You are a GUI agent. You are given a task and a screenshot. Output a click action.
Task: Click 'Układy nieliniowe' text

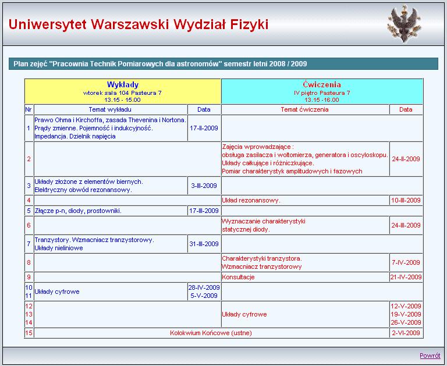[59, 248]
